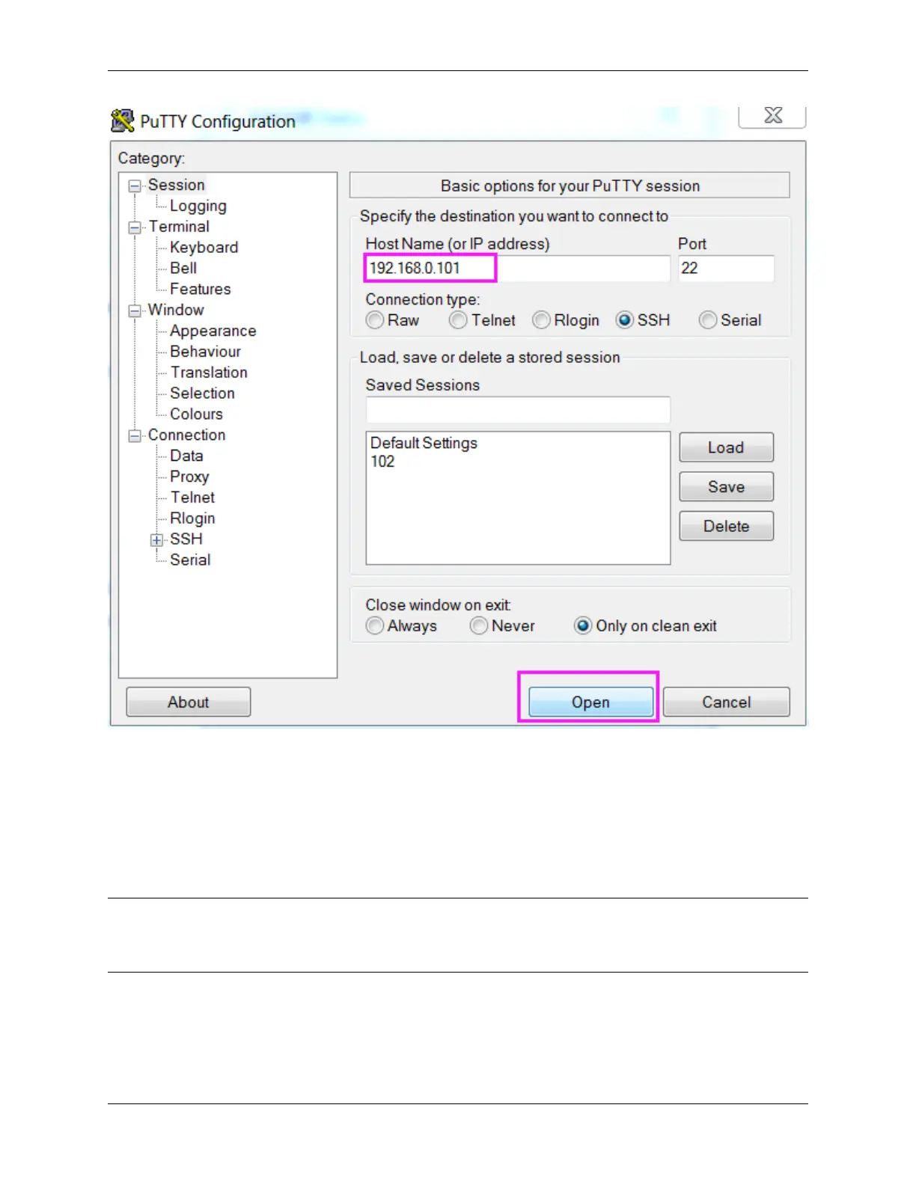Open the Rlogin tree category
The width and height of the screenshot is (916, 1185).
point(192,518)
